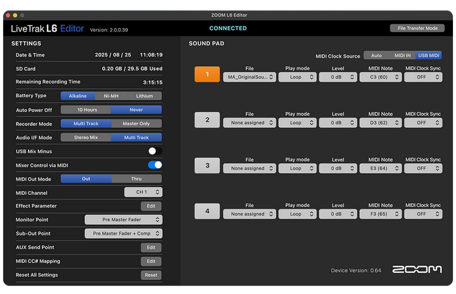
Task: Click the yellow minimize window button
Action: pos(15,15)
